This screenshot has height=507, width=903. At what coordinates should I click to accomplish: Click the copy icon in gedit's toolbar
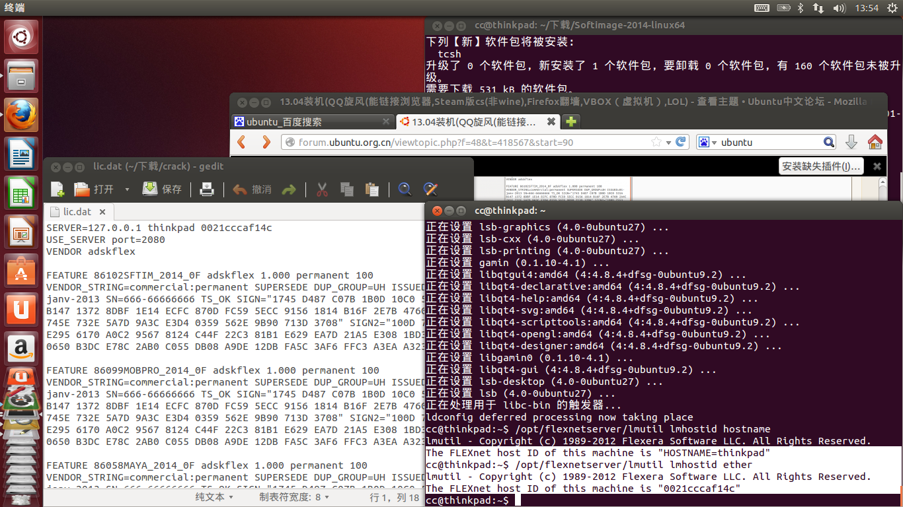pyautogui.click(x=347, y=189)
